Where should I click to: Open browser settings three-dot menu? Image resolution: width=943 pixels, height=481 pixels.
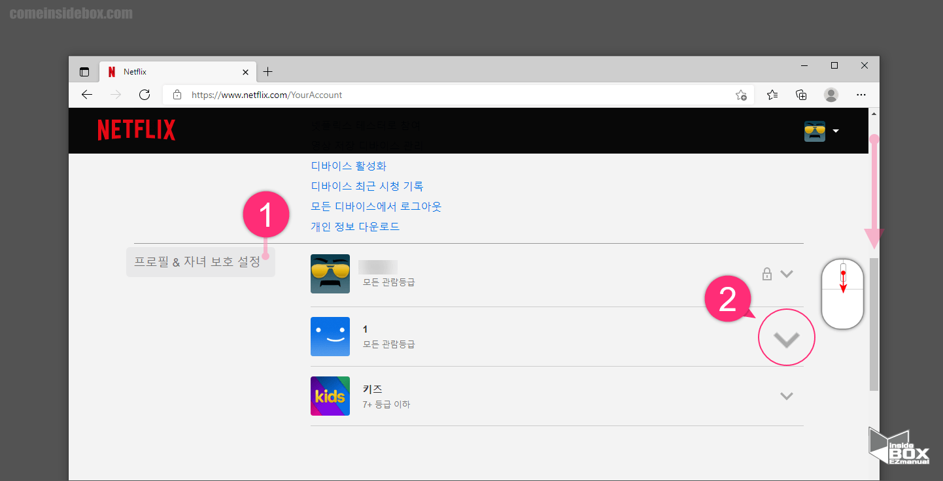pyautogui.click(x=861, y=95)
